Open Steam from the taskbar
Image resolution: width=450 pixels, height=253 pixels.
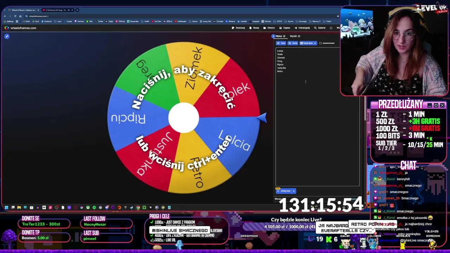click(132, 207)
